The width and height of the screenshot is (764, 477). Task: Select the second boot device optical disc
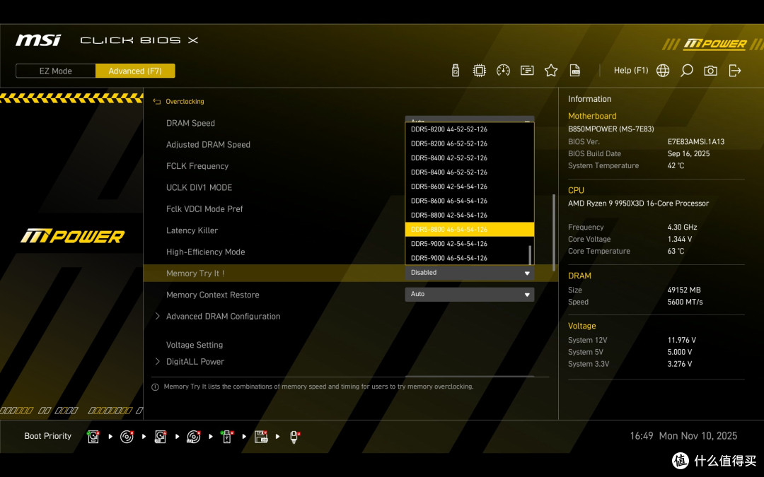coord(127,437)
